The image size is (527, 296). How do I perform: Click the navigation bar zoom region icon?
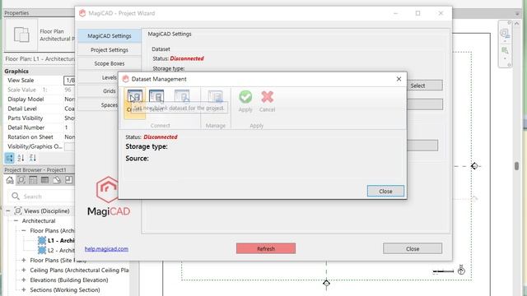point(505,51)
